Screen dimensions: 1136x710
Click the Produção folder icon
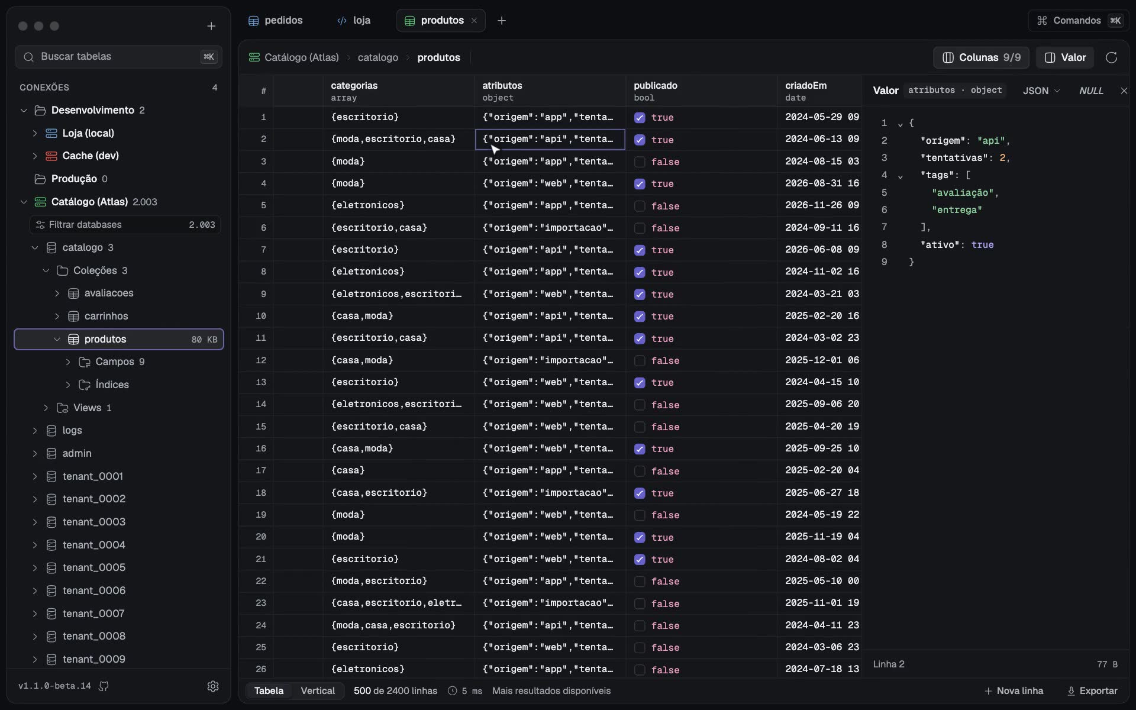click(x=40, y=179)
